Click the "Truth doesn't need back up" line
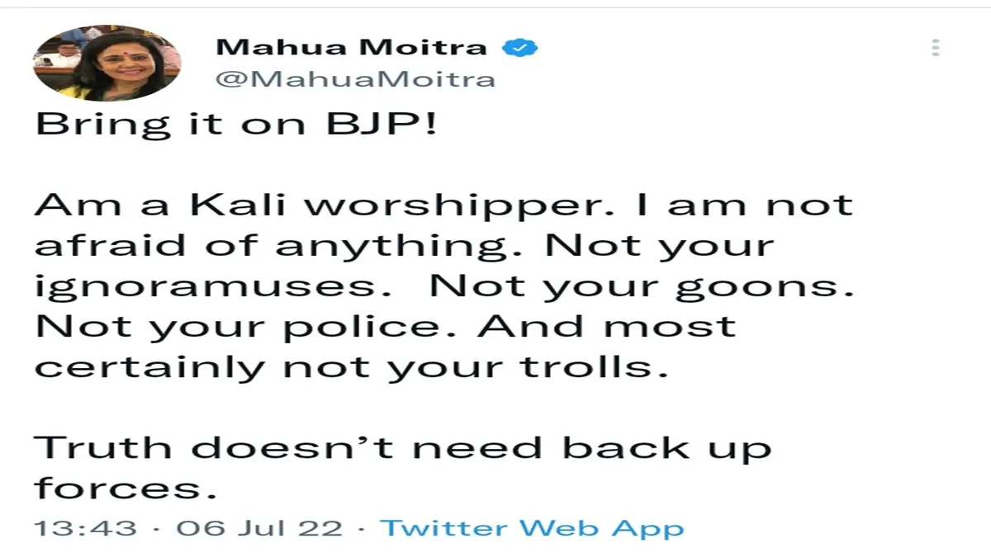Image resolution: width=991 pixels, height=557 pixels. point(403,449)
